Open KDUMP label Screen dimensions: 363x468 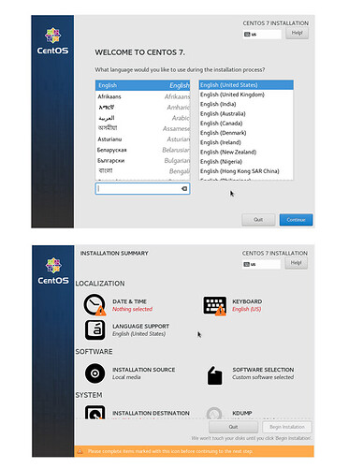242,413
